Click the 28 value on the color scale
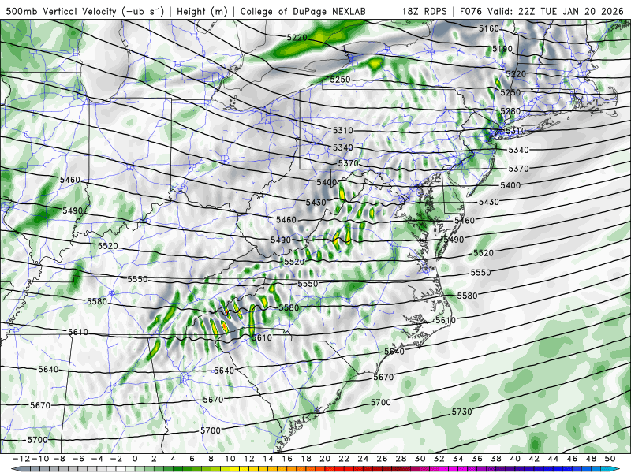 (401, 459)
